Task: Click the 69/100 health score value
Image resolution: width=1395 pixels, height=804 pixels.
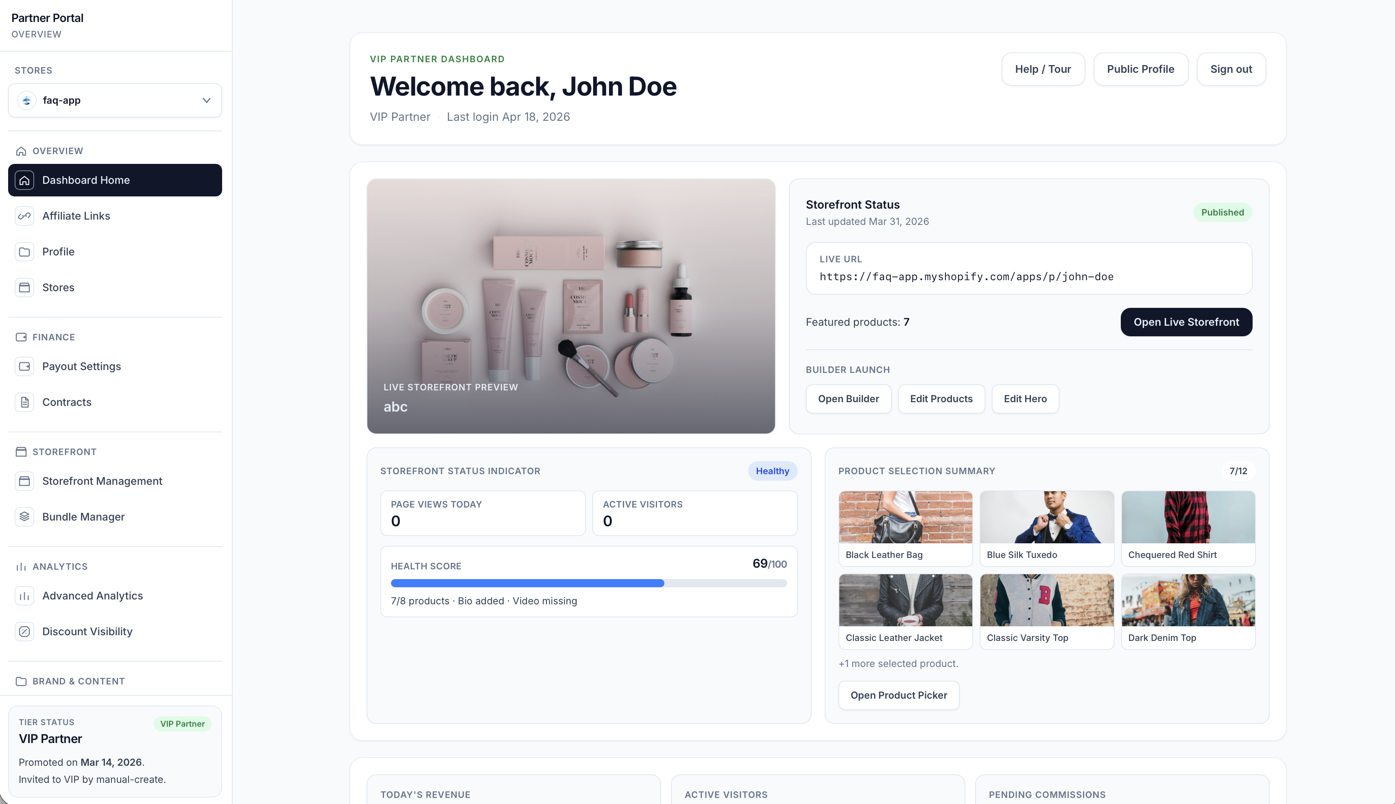Action: click(x=769, y=564)
